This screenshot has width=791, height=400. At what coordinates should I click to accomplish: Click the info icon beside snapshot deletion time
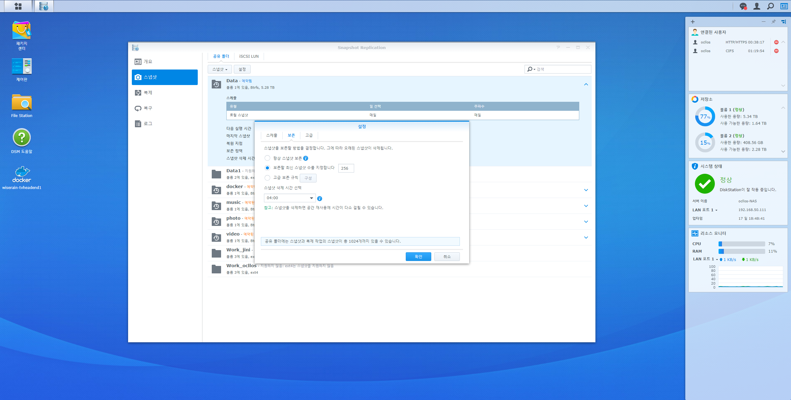click(x=319, y=199)
